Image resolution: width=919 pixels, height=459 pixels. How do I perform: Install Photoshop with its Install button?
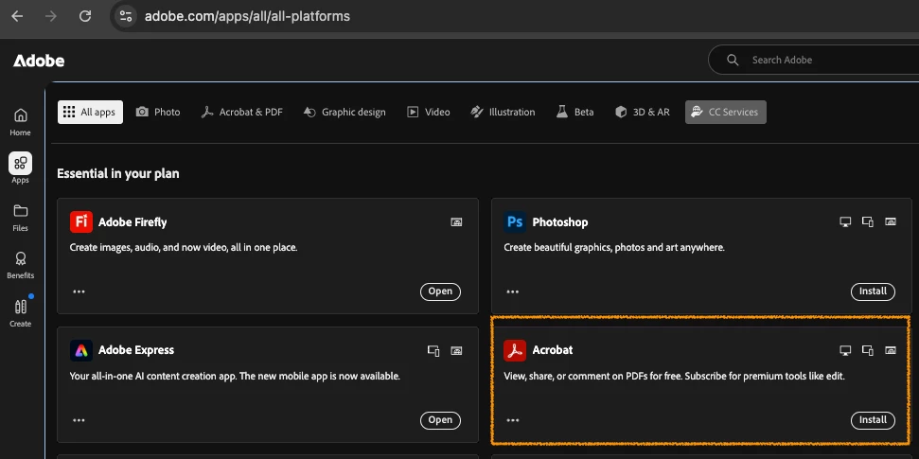point(873,291)
